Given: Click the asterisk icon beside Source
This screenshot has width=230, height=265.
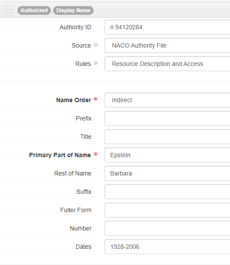Looking at the screenshot, I should 95,45.
